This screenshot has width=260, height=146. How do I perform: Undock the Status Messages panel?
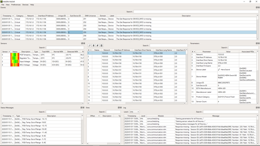(81, 108)
